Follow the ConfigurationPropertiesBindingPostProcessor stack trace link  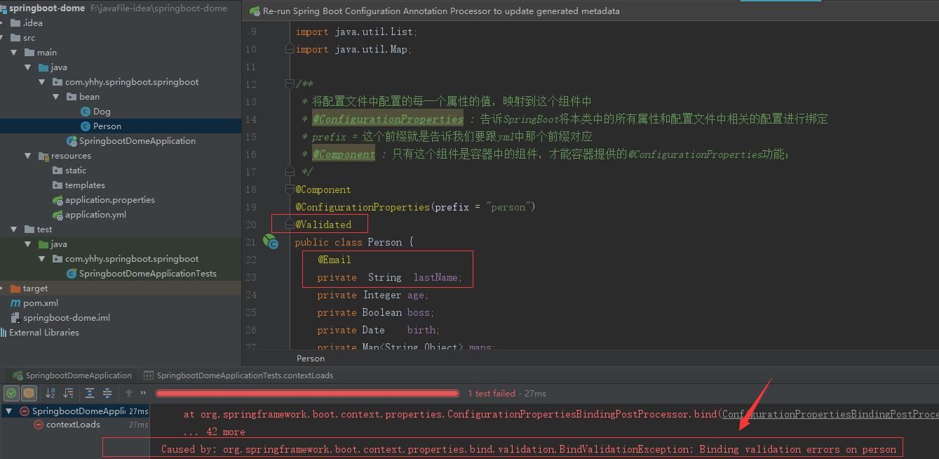pos(827,413)
